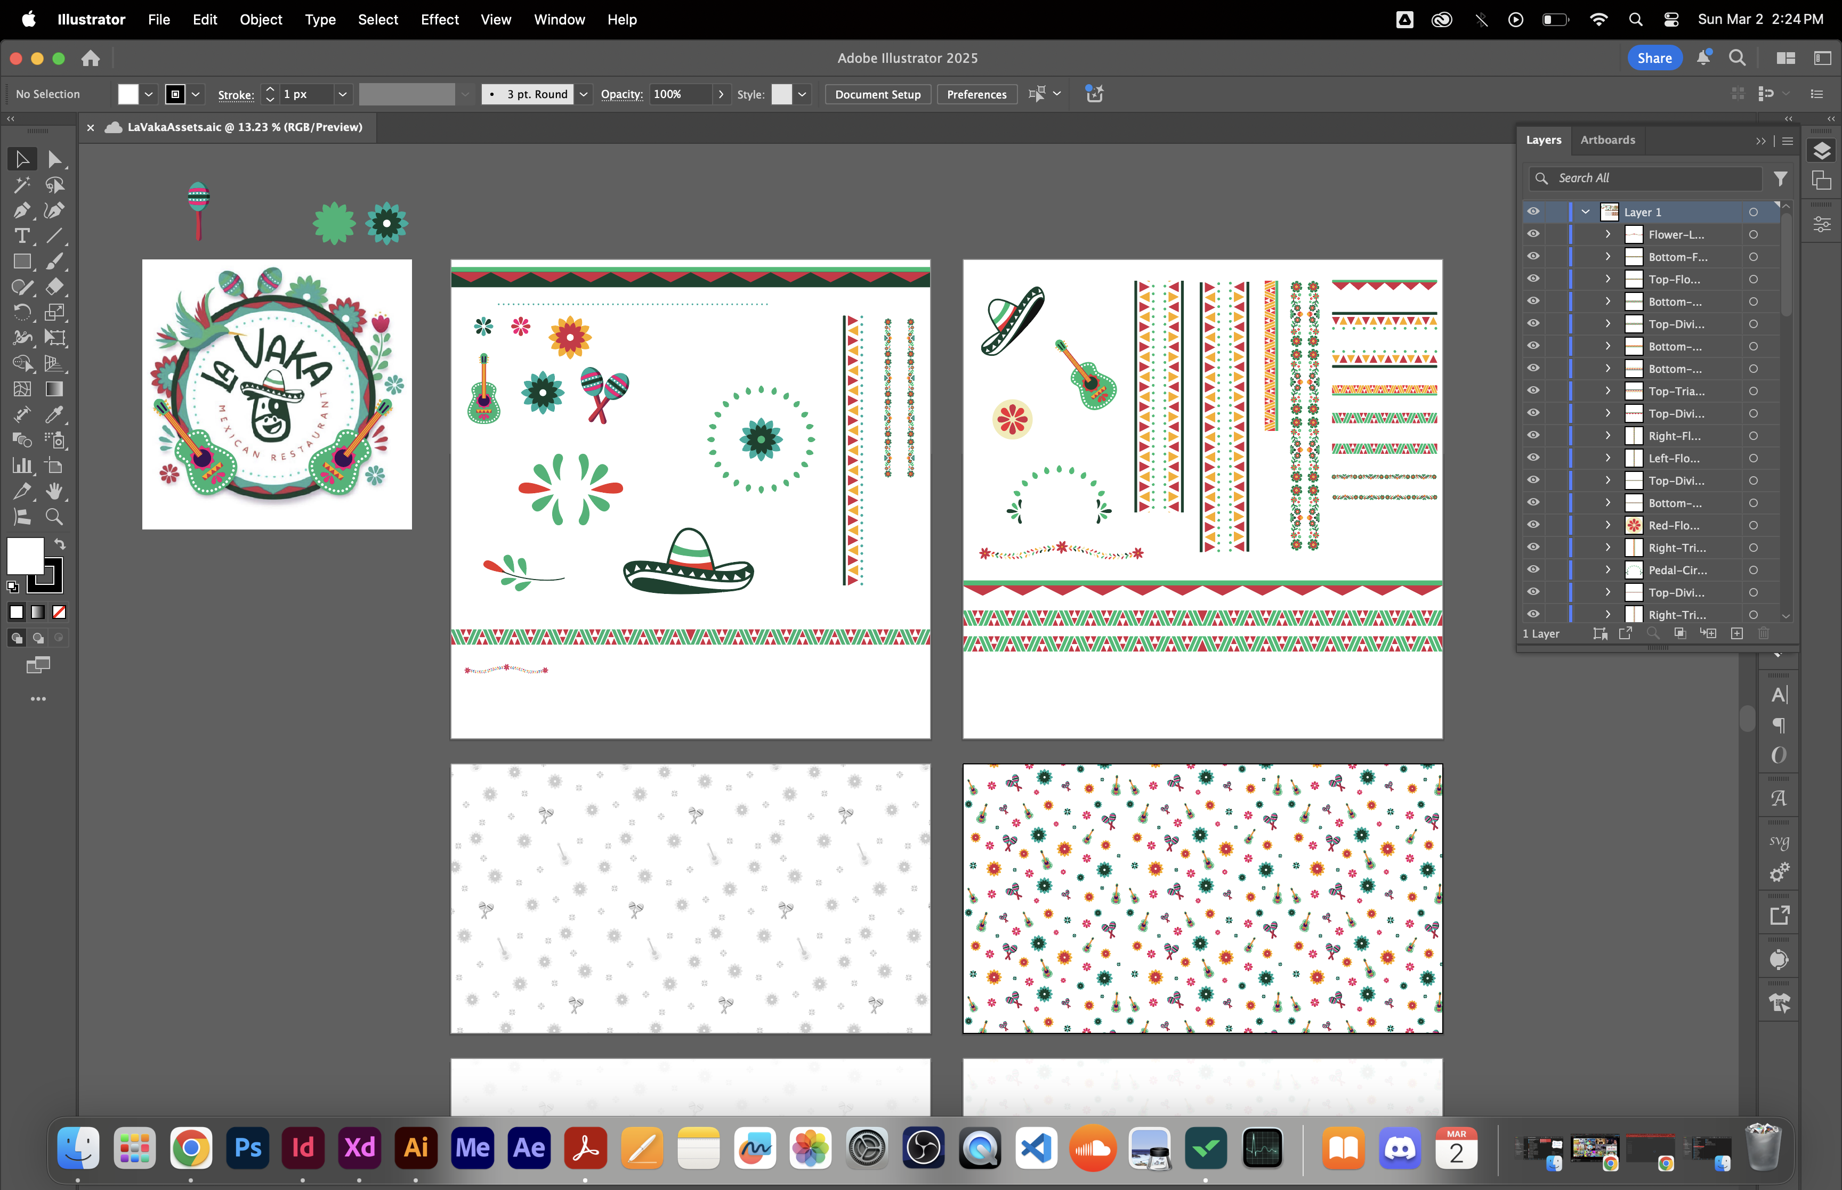Click the create new layer icon
1842x1190 pixels.
click(x=1737, y=634)
